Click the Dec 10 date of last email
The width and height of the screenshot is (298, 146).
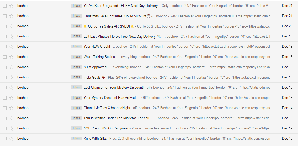pos(287,139)
